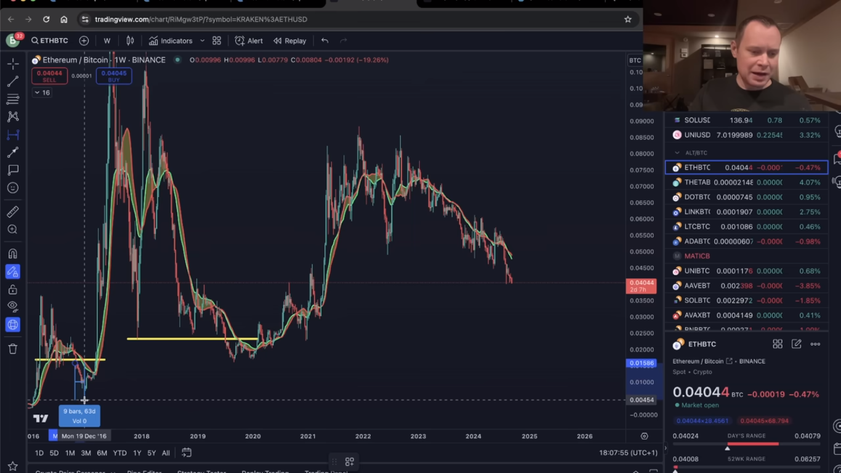Toggle stay in drawing mode
The image size is (841, 473).
pyautogui.click(x=13, y=272)
